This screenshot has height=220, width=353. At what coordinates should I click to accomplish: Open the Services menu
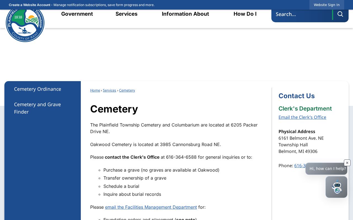pyautogui.click(x=127, y=14)
